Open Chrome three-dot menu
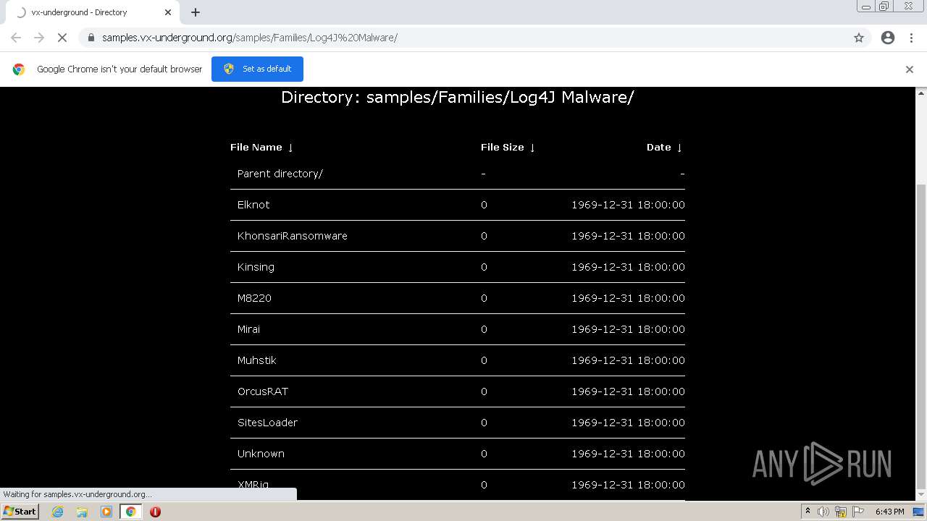Image resolution: width=927 pixels, height=521 pixels. tap(912, 38)
